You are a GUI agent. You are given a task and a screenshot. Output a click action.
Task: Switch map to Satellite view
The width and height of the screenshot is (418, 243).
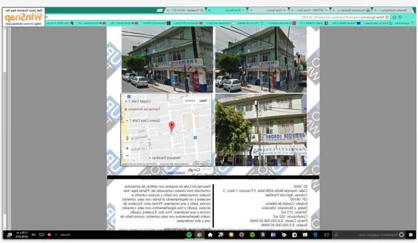[x=190, y=100]
